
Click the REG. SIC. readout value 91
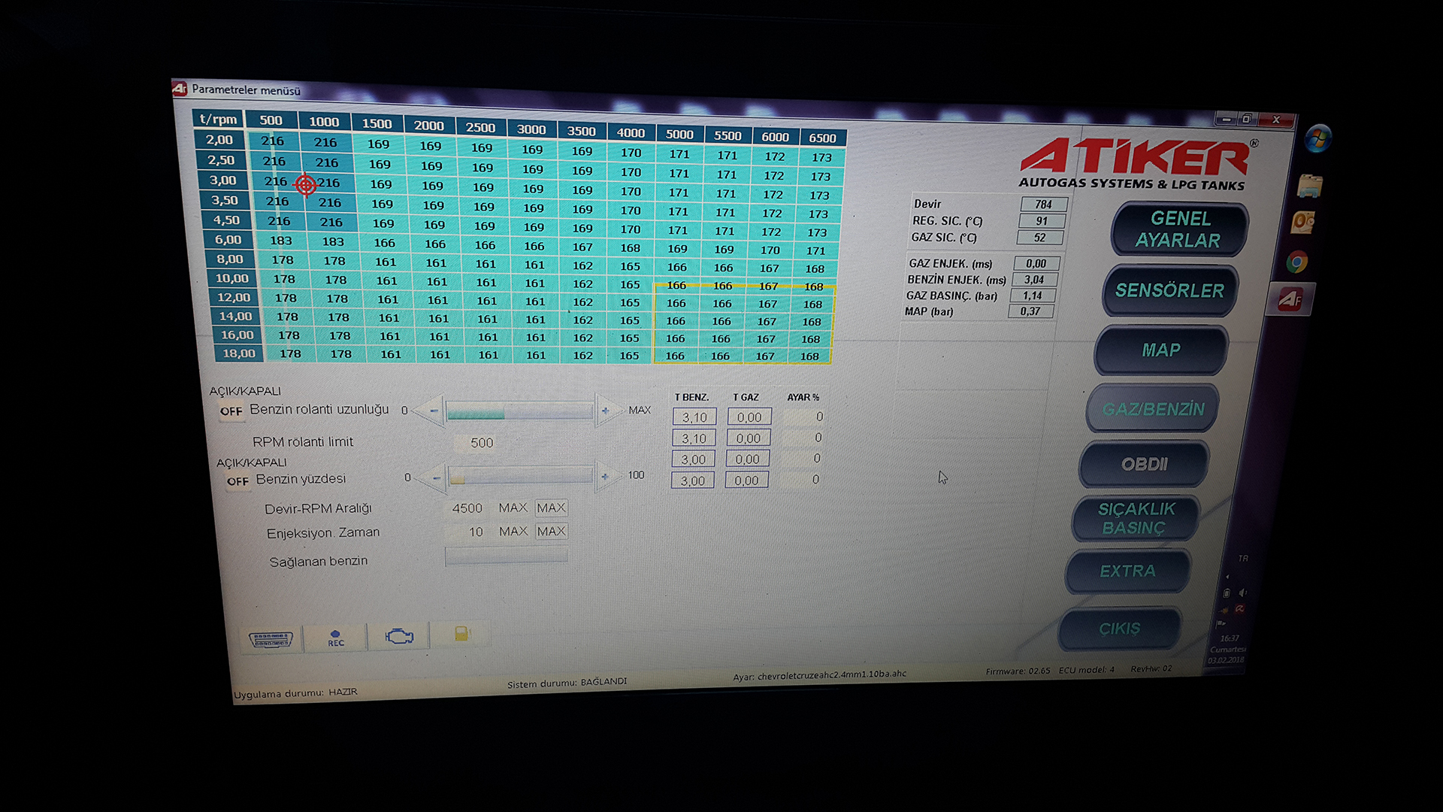[1041, 221]
